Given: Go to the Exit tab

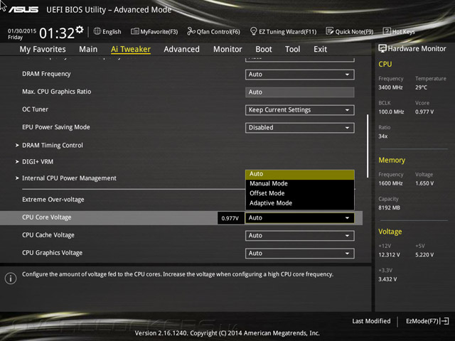Looking at the screenshot, I should [x=321, y=49].
